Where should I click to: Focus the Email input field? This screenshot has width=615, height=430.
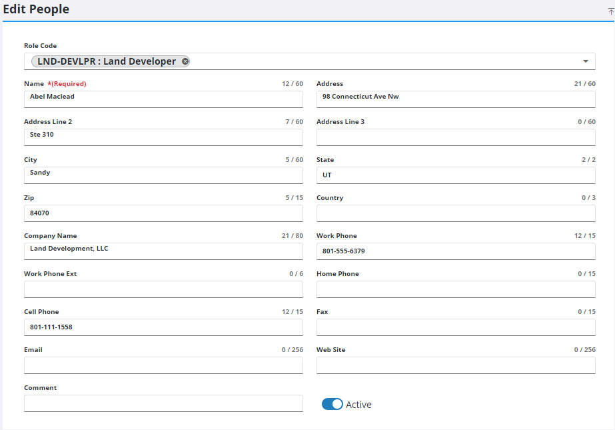coord(163,365)
